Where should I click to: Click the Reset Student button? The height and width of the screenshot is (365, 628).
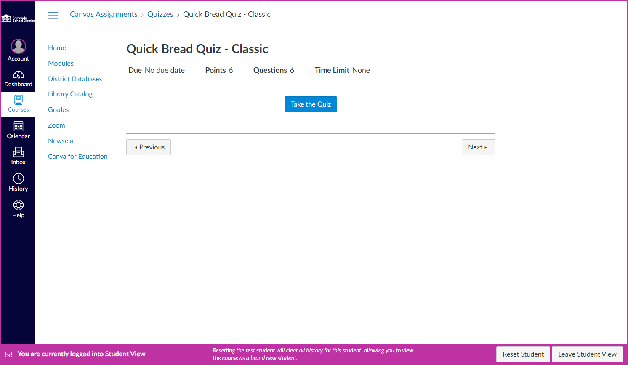coord(523,354)
